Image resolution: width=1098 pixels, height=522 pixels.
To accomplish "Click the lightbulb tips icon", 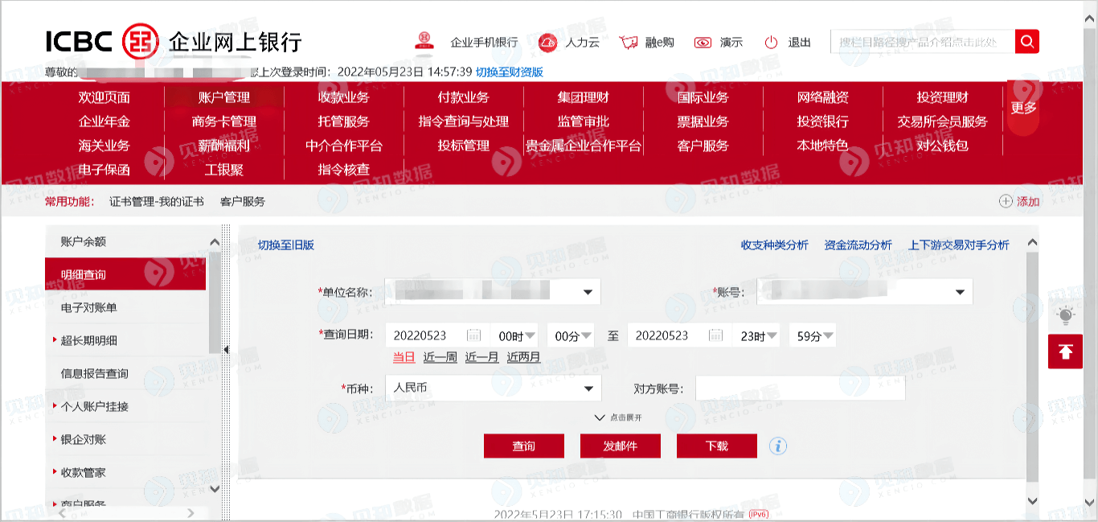I will click(1066, 314).
